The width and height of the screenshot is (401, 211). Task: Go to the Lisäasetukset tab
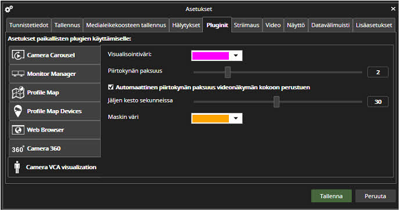374,25
